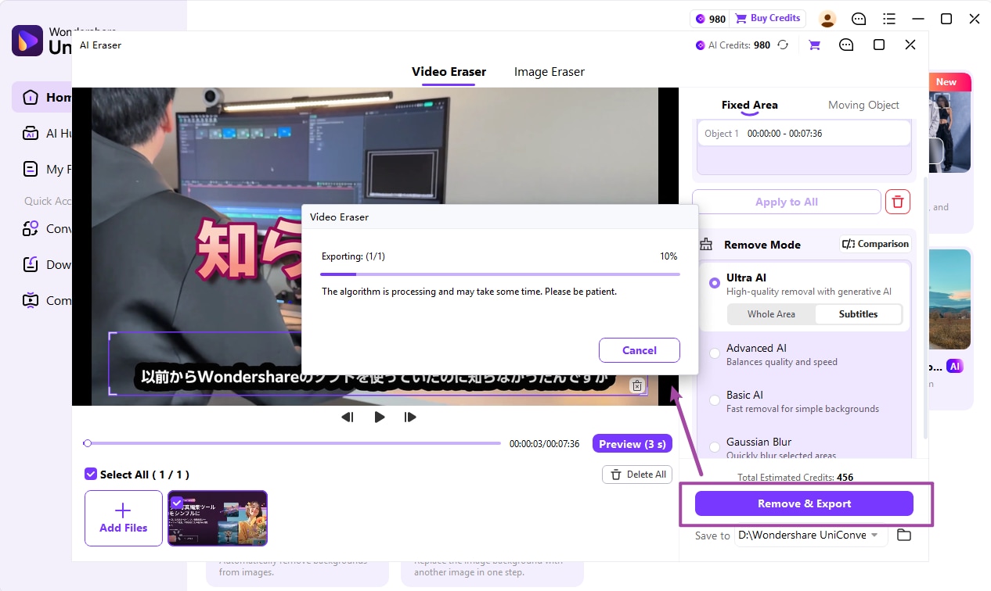Delete the selection box on the video
This screenshot has width=991, height=591.
pyautogui.click(x=637, y=385)
